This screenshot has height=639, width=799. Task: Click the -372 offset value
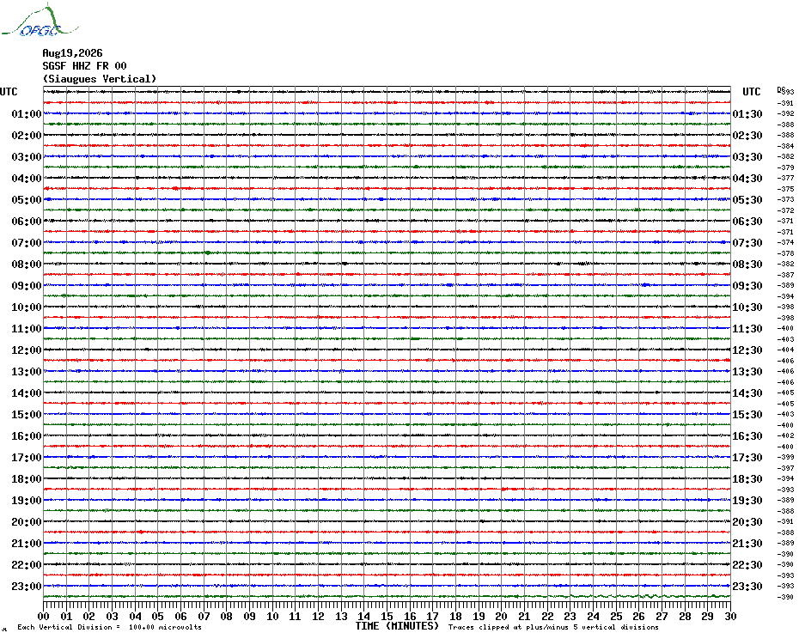click(x=786, y=210)
